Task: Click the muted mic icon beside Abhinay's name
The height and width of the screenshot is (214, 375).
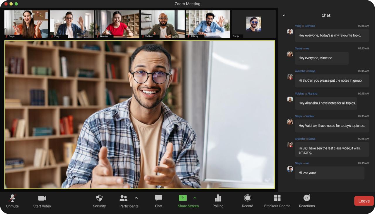Action: coord(188,36)
